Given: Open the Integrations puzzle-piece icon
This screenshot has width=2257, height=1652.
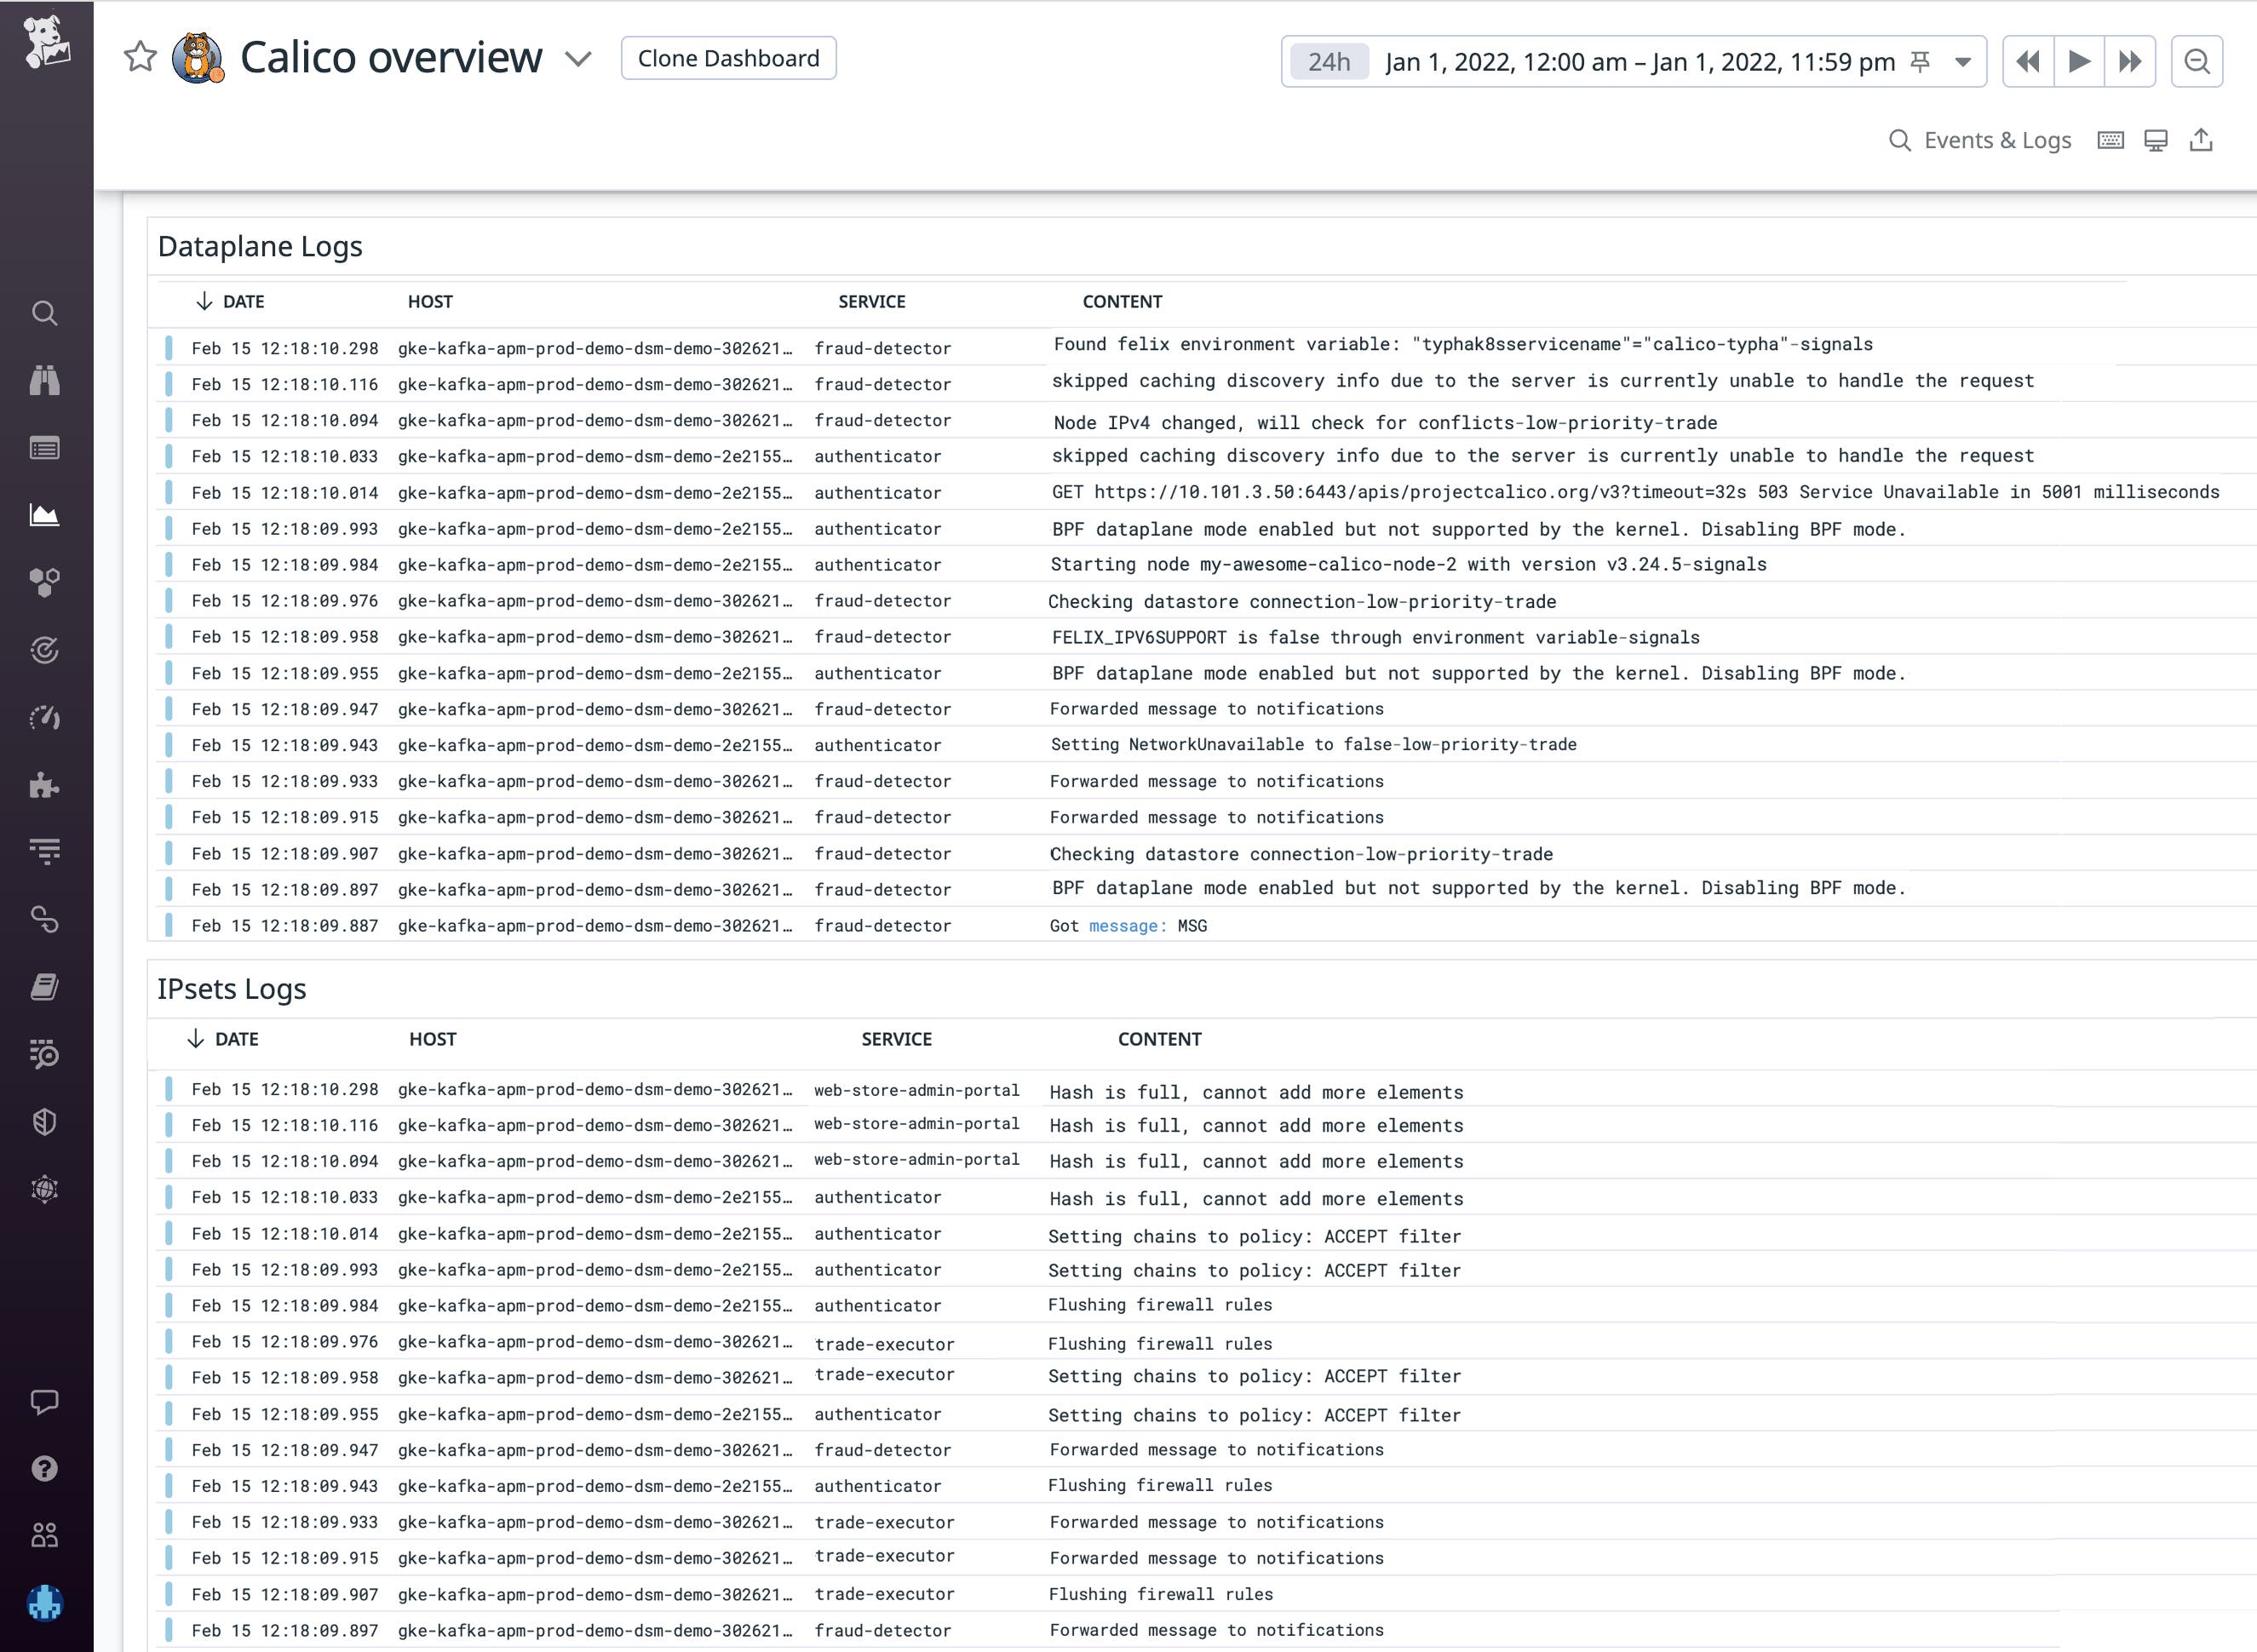Looking at the screenshot, I should point(45,785).
